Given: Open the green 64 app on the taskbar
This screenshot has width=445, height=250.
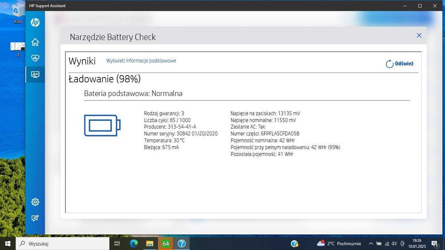Looking at the screenshot, I should click(166, 243).
